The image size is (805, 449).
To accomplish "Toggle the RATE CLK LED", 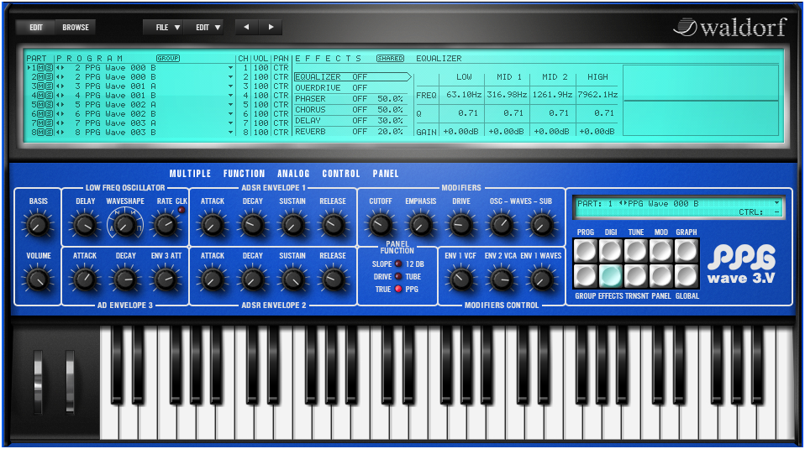I will 182,210.
